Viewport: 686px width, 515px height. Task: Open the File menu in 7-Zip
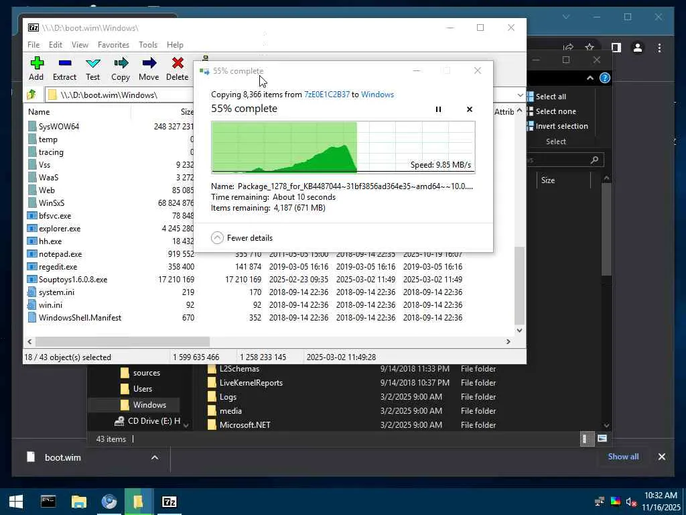tap(33, 45)
